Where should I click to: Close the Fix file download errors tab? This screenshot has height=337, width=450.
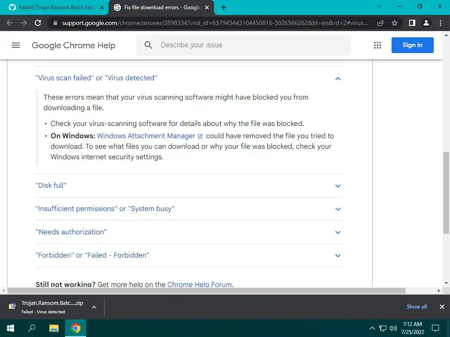[207, 7]
